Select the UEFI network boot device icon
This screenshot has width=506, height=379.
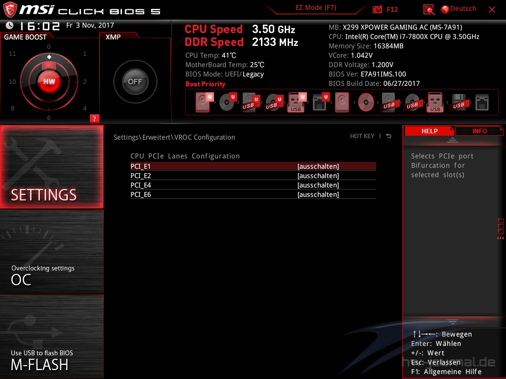[321, 102]
